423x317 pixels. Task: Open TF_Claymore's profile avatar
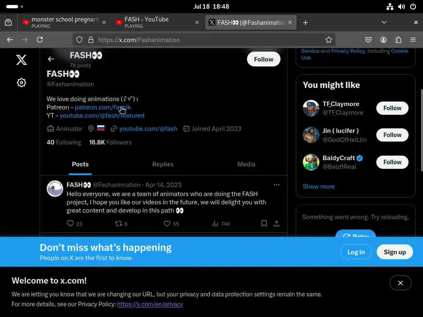(311, 108)
